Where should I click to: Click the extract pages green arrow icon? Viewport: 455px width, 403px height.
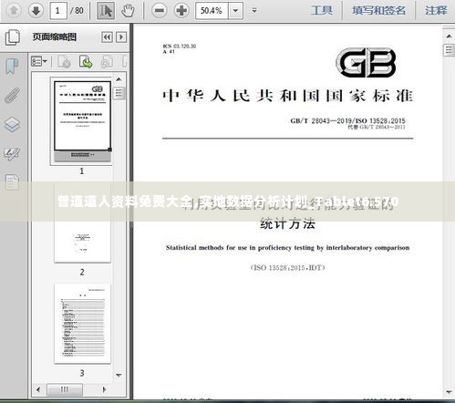(86, 62)
